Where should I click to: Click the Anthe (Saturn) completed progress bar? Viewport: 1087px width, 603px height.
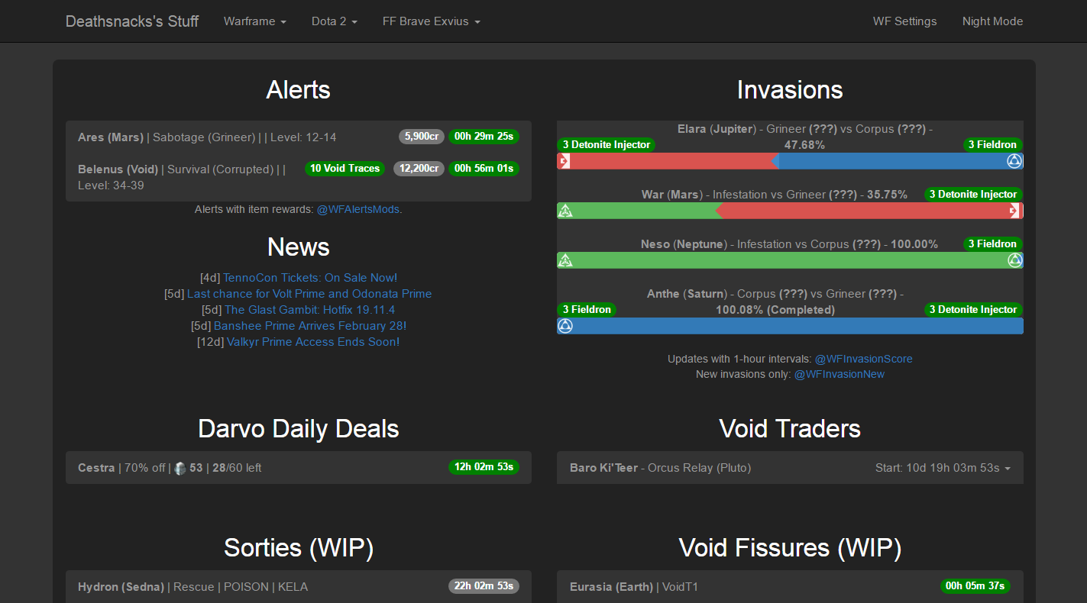[x=790, y=326]
